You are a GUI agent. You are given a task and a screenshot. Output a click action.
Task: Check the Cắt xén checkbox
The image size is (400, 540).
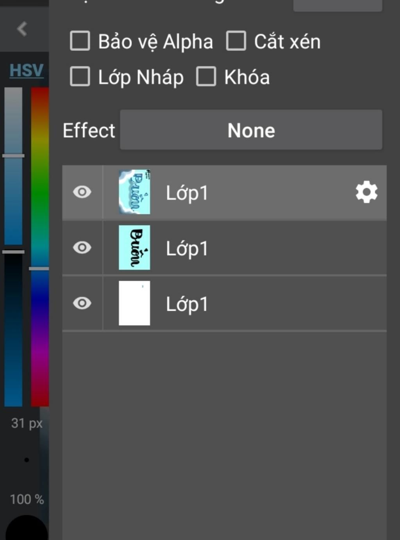(x=236, y=41)
